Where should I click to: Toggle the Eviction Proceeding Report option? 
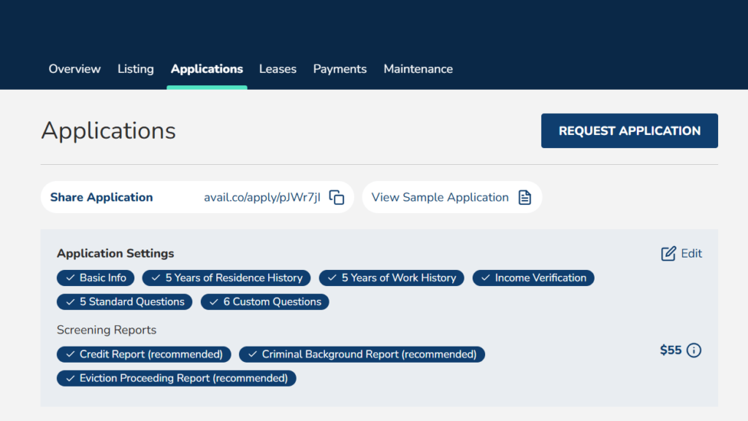tap(175, 378)
